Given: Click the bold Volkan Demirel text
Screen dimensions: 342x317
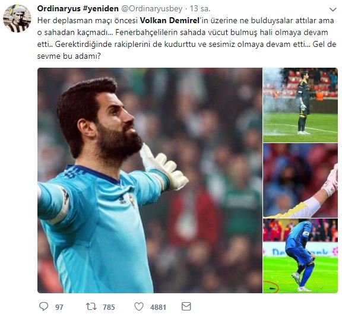Looking at the screenshot, I should click(170, 21).
